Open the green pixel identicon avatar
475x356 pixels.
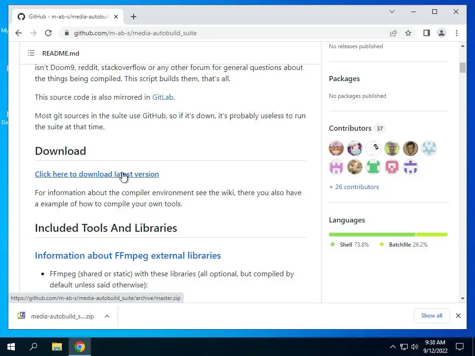pyautogui.click(x=373, y=167)
